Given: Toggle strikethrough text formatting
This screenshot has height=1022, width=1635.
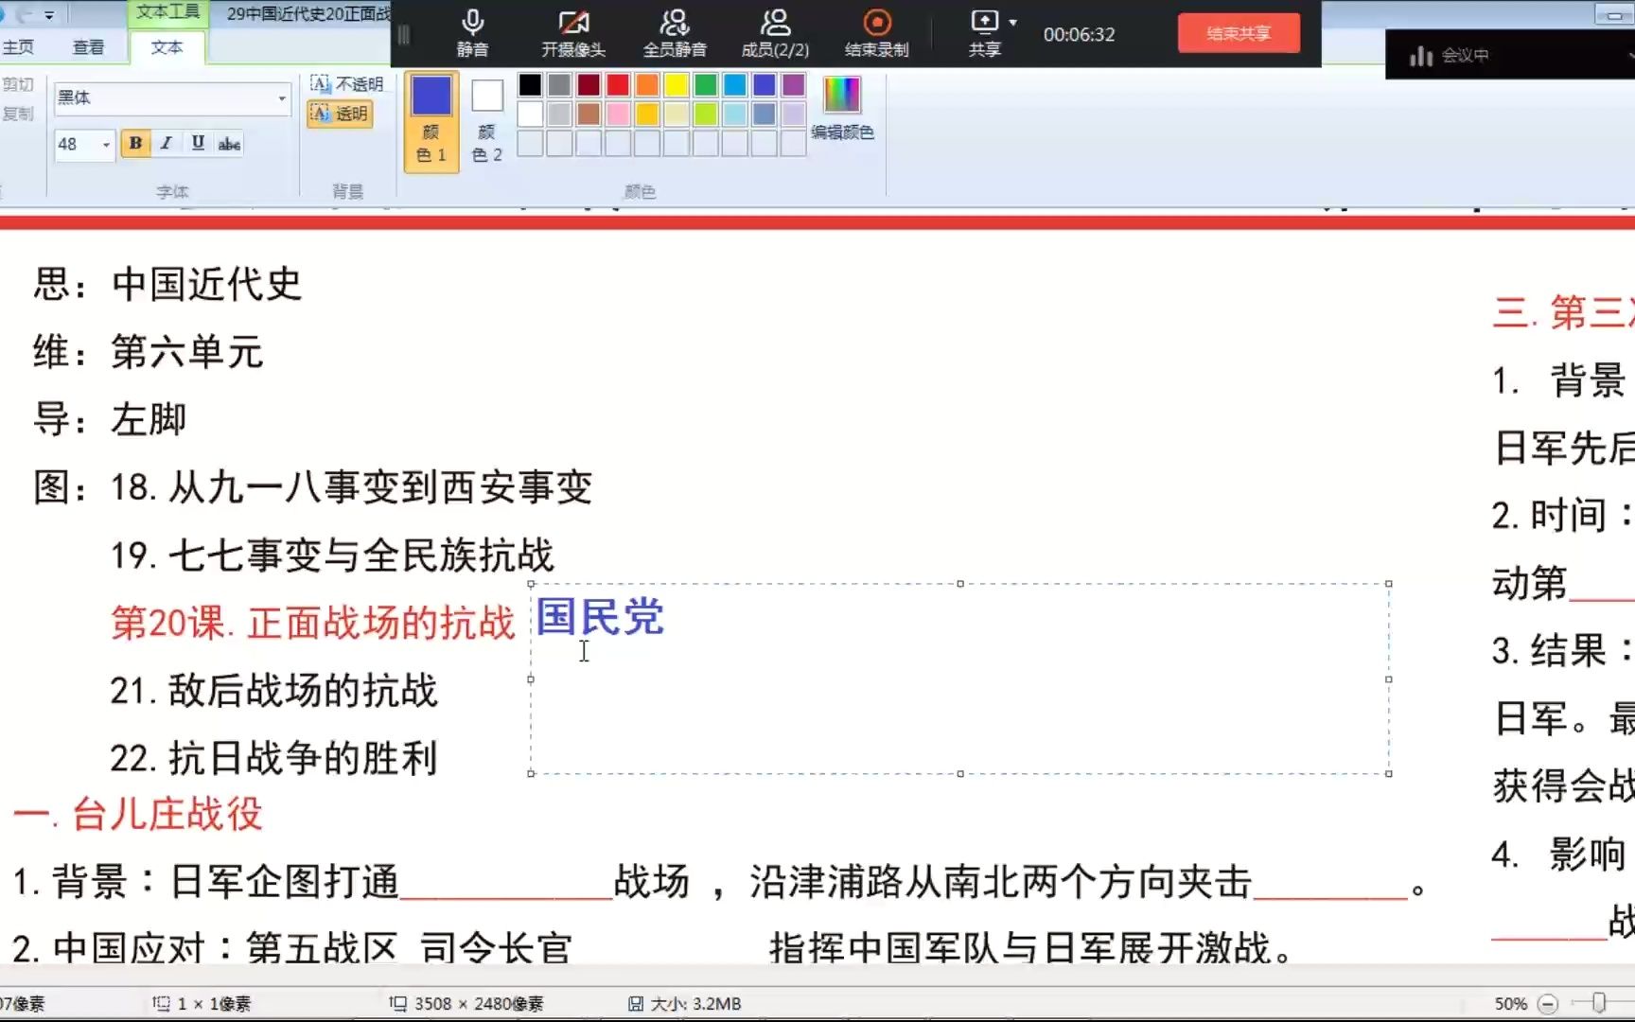Looking at the screenshot, I should (229, 143).
